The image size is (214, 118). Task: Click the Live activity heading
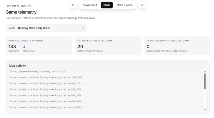(x=18, y=66)
